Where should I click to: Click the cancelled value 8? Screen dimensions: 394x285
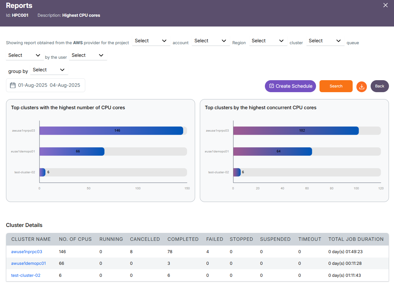131,252
